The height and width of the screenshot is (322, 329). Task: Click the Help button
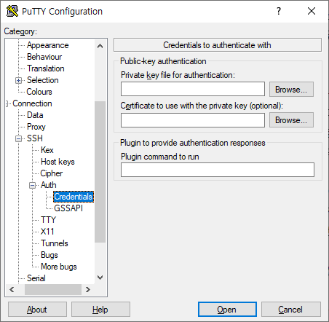click(x=100, y=310)
